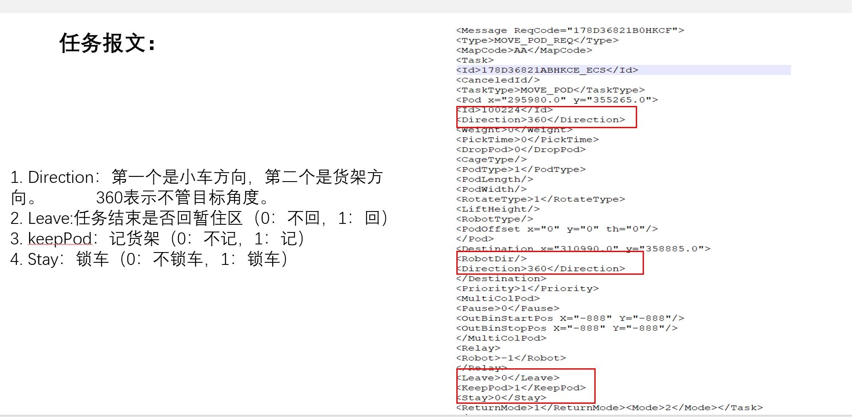Select the Message ReqCode opening tag line

pos(570,30)
